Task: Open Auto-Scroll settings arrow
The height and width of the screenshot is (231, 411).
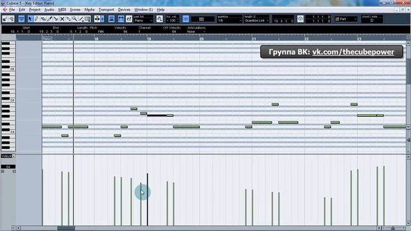Action: [103, 19]
